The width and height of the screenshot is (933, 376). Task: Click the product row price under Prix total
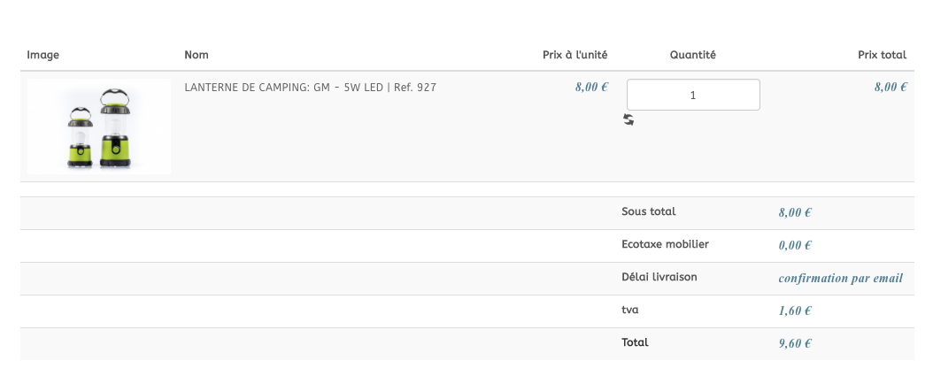[x=891, y=87]
